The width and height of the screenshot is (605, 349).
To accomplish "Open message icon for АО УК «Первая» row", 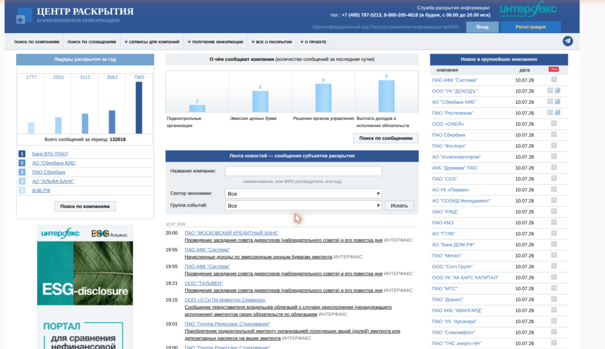I will [x=554, y=189].
